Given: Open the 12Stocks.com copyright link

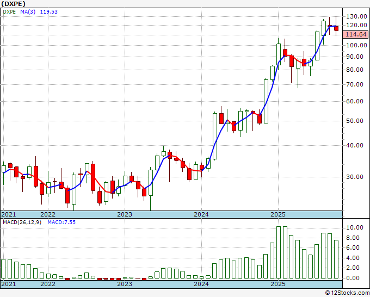Looking at the screenshot, I should point(347,293).
